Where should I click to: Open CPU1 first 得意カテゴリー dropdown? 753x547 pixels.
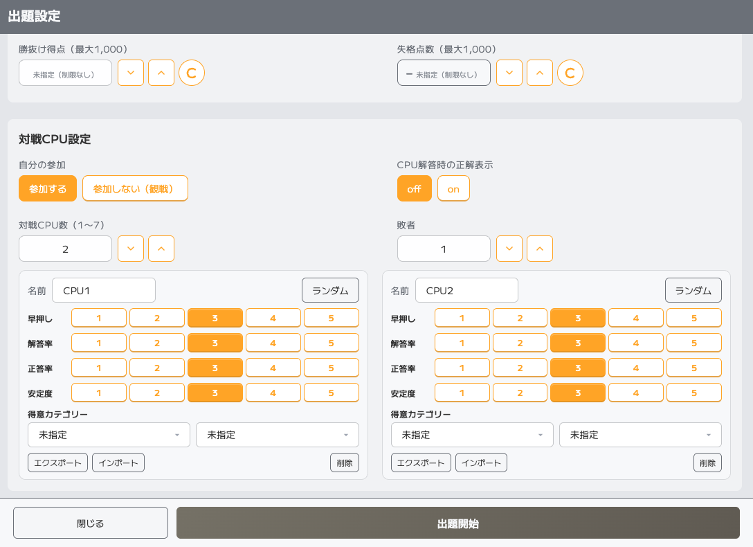[109, 435]
